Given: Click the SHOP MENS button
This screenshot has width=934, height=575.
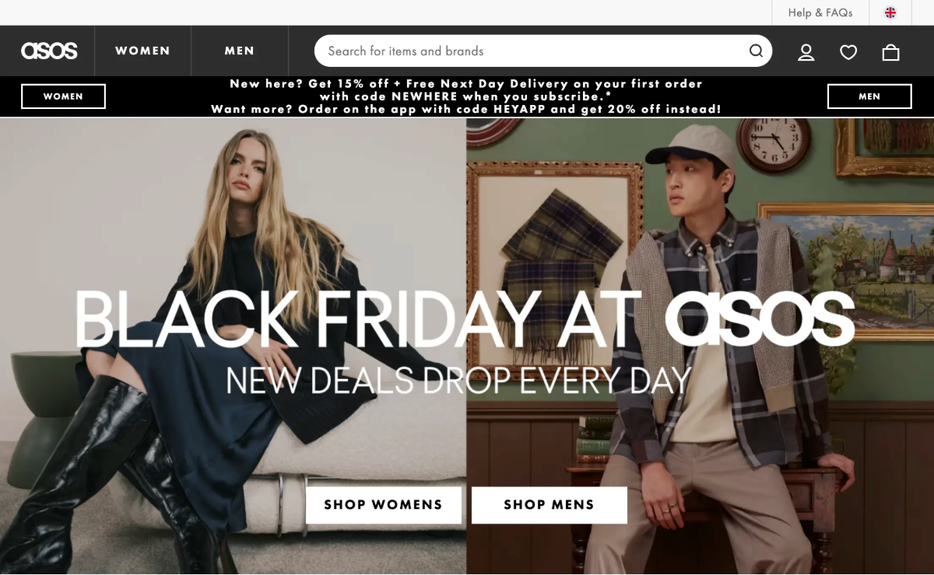Looking at the screenshot, I should click(549, 505).
